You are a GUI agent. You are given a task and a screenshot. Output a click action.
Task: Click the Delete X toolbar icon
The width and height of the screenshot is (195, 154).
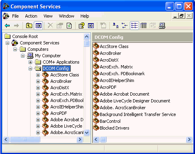pyautogui.click(x=50, y=25)
